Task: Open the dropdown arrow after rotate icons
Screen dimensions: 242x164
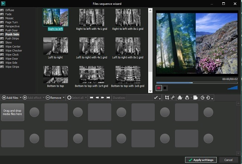Action: point(212,98)
